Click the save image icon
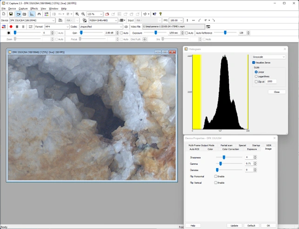This screenshot has width=299, height=229. click(11, 14)
